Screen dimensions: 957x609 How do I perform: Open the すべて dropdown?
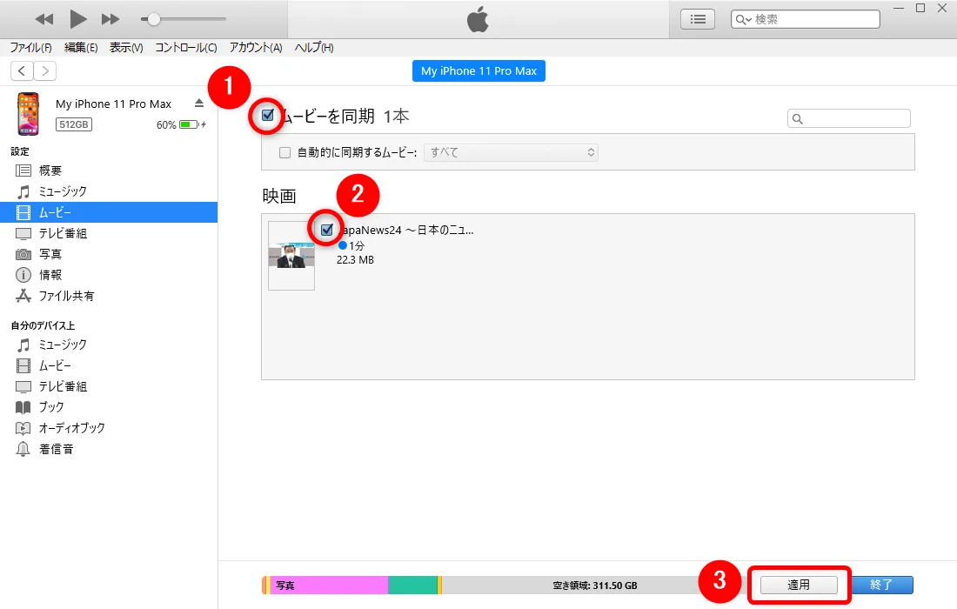511,152
